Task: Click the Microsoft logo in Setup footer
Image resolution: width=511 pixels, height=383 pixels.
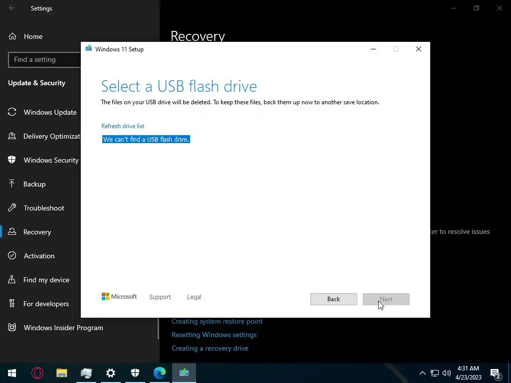Action: tap(119, 297)
